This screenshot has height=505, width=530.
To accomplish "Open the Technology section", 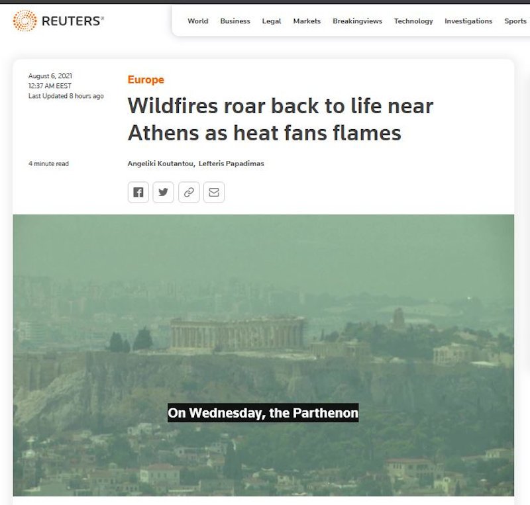I will (x=413, y=21).
